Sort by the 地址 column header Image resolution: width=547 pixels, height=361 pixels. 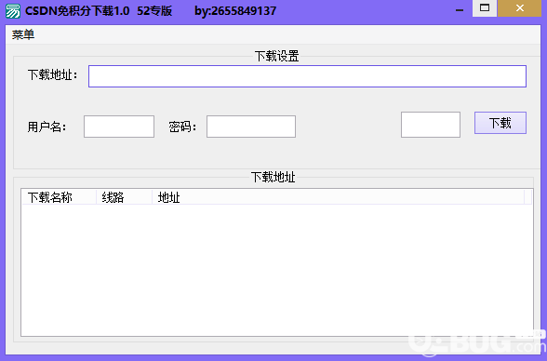338,197
